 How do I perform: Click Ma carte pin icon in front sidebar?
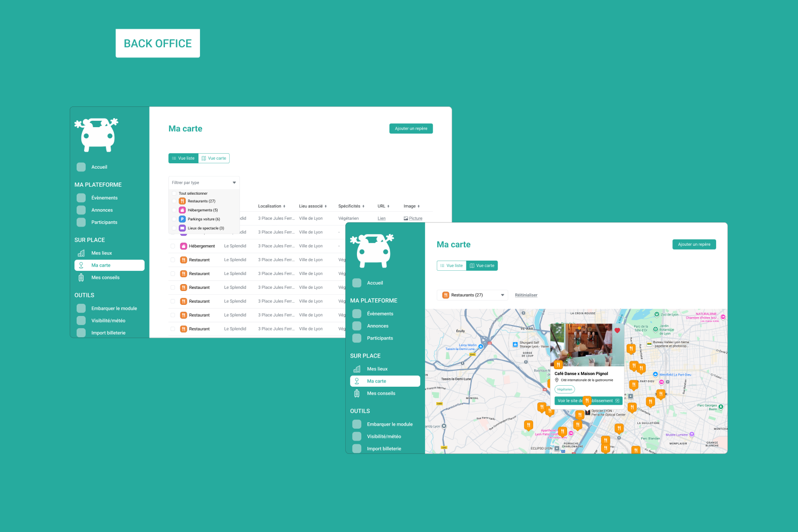(356, 381)
